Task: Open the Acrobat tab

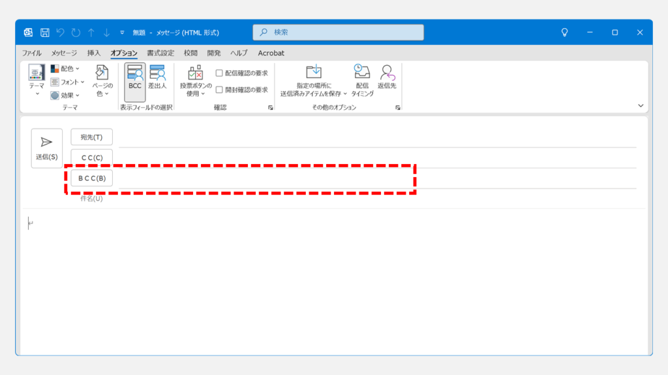Action: [271, 53]
